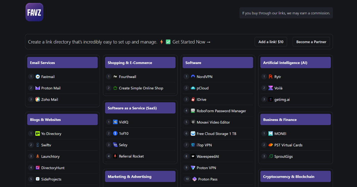Image resolution: width=357 pixels, height=187 pixels.
Task: Visit the PST Virtual Cards link
Action: coord(288,145)
